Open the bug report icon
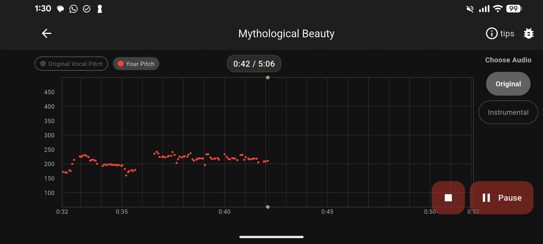Viewport: 543px width, 244px height. click(528, 33)
